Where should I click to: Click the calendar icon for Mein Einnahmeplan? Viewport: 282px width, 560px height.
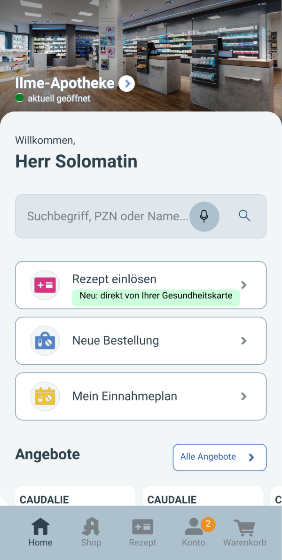pyautogui.click(x=45, y=396)
